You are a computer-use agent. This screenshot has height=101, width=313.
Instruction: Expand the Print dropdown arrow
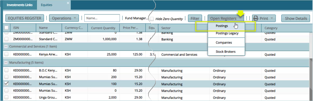click(x=272, y=18)
